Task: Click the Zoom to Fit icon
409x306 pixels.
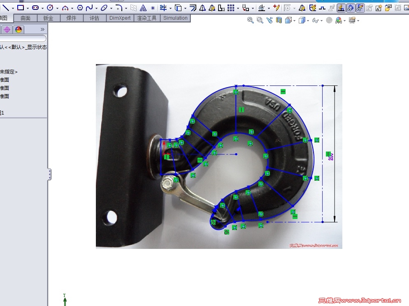Action: [x=251, y=20]
